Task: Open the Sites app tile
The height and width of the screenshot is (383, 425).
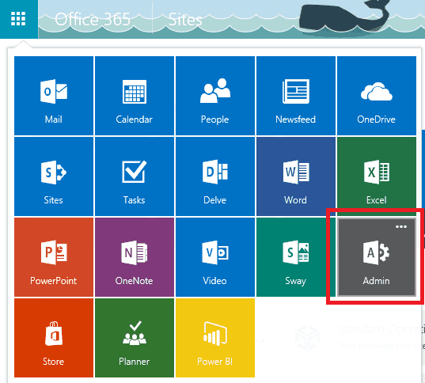Action: coord(54,176)
